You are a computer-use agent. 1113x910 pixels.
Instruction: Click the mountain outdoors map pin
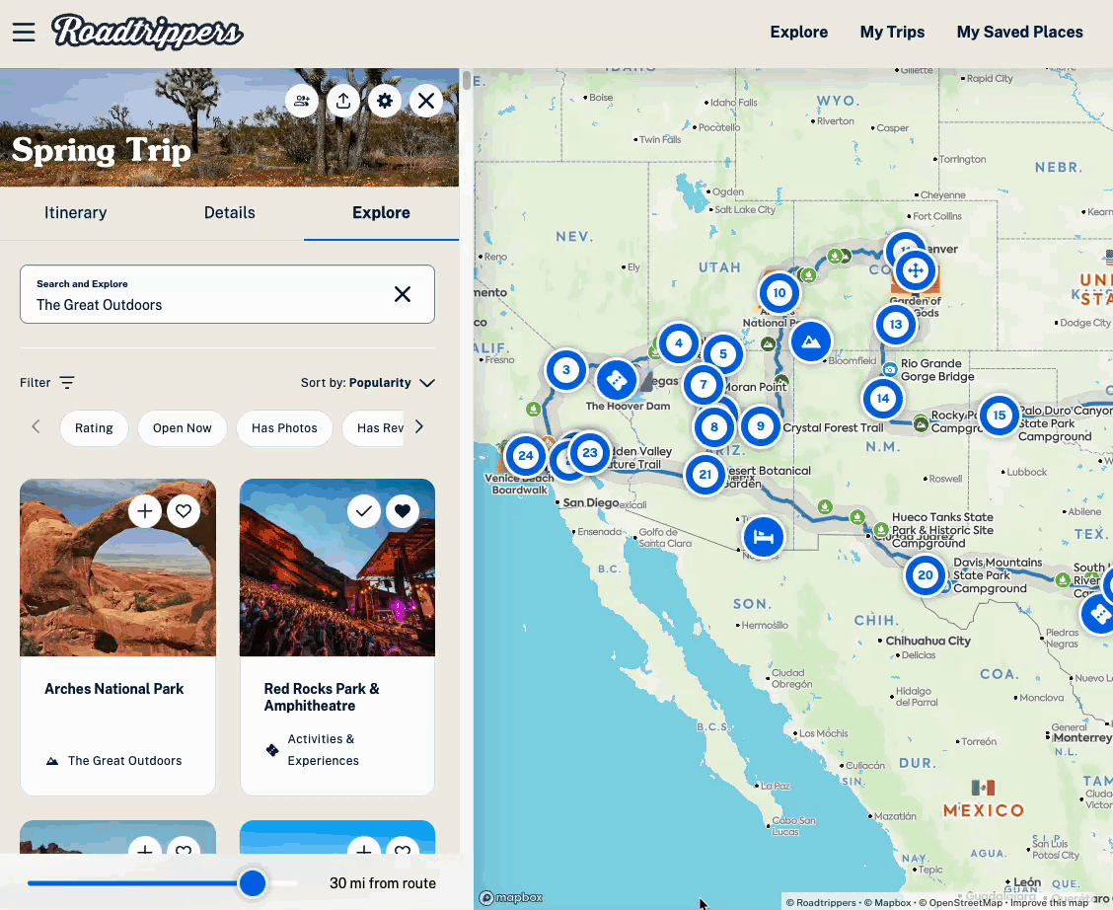click(x=811, y=341)
